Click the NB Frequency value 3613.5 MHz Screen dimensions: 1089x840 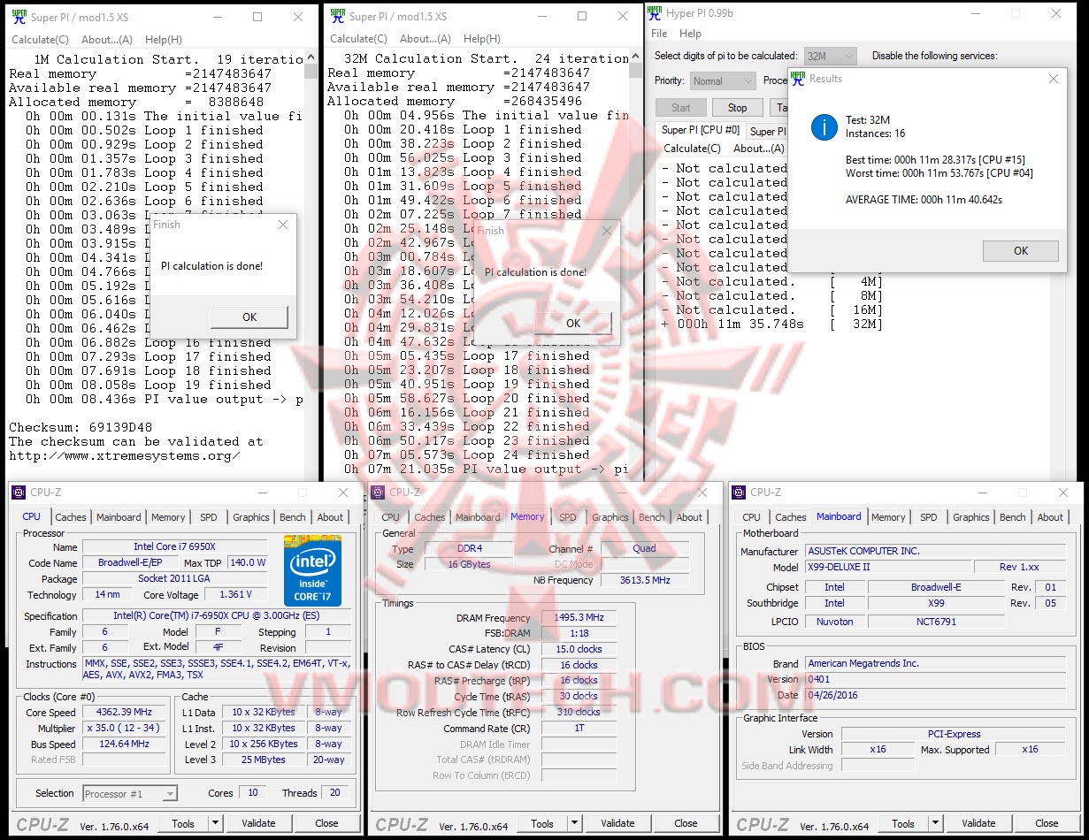[644, 580]
